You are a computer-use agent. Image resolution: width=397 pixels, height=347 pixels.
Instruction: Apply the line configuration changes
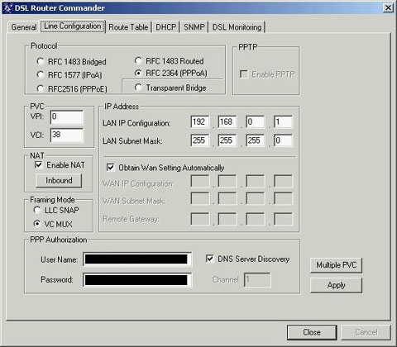tap(336, 285)
